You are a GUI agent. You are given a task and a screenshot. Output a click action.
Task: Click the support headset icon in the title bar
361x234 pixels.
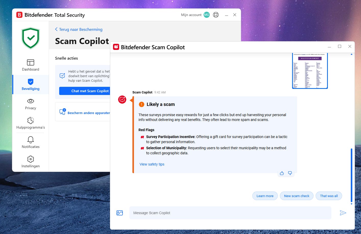216,15
